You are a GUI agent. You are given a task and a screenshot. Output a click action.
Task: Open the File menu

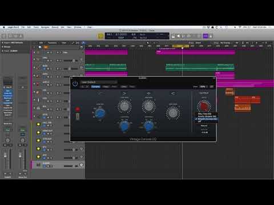(23, 27)
